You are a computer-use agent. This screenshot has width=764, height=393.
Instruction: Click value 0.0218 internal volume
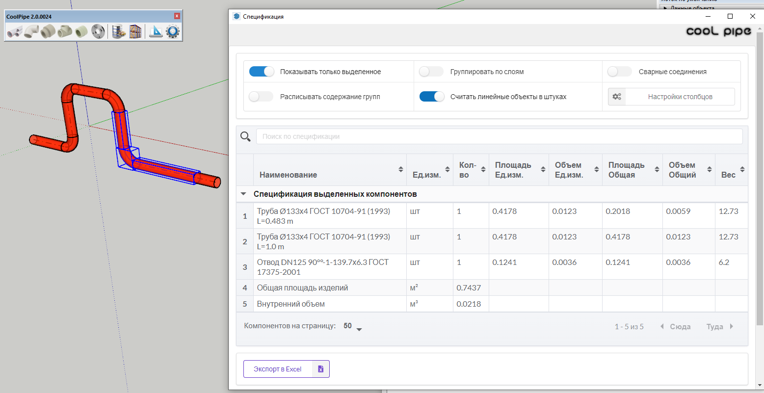pyautogui.click(x=469, y=304)
